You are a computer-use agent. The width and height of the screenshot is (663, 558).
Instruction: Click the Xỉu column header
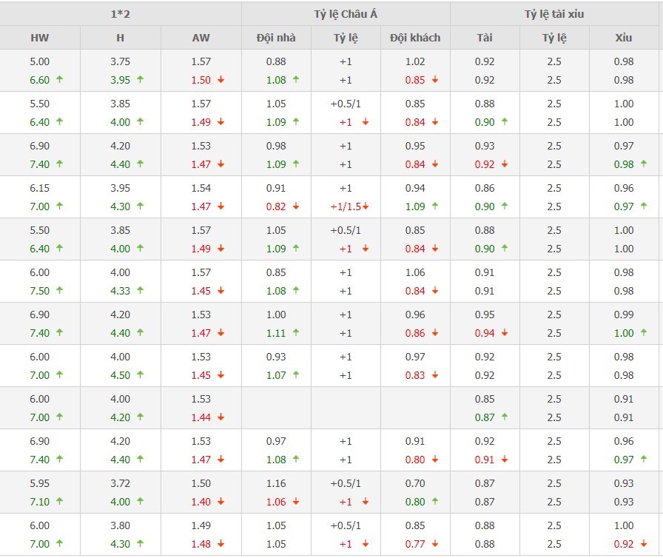624,38
